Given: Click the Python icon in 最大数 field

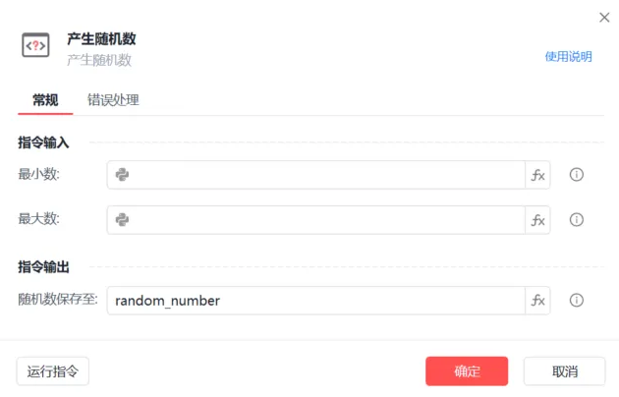Looking at the screenshot, I should pos(123,219).
